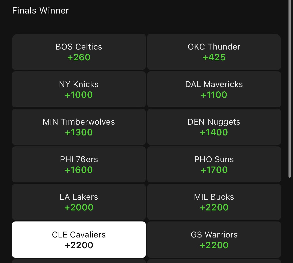The width and height of the screenshot is (293, 263).
Task: Click the +1400 odds value
Action: [214, 132]
